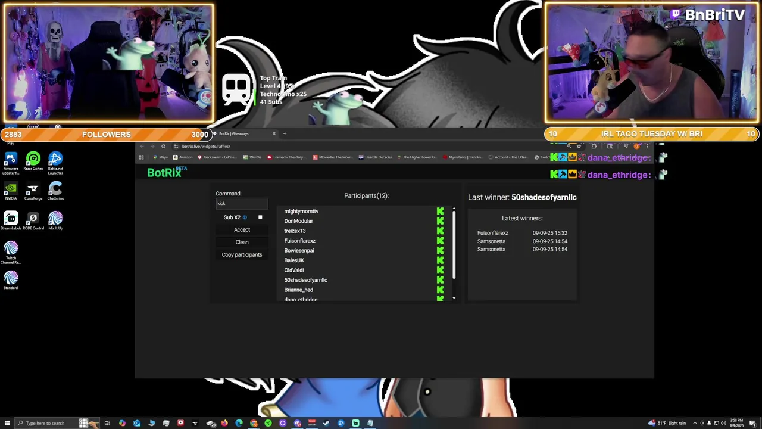The image size is (762, 429).
Task: Click last winner name 50shadesofyarnllc
Action: point(544,197)
